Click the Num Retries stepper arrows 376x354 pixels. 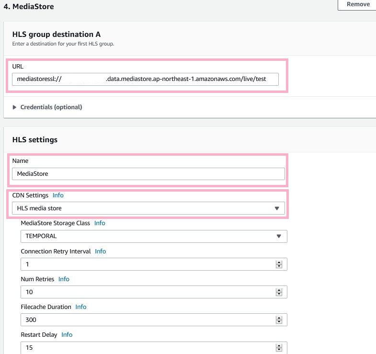pos(279,292)
